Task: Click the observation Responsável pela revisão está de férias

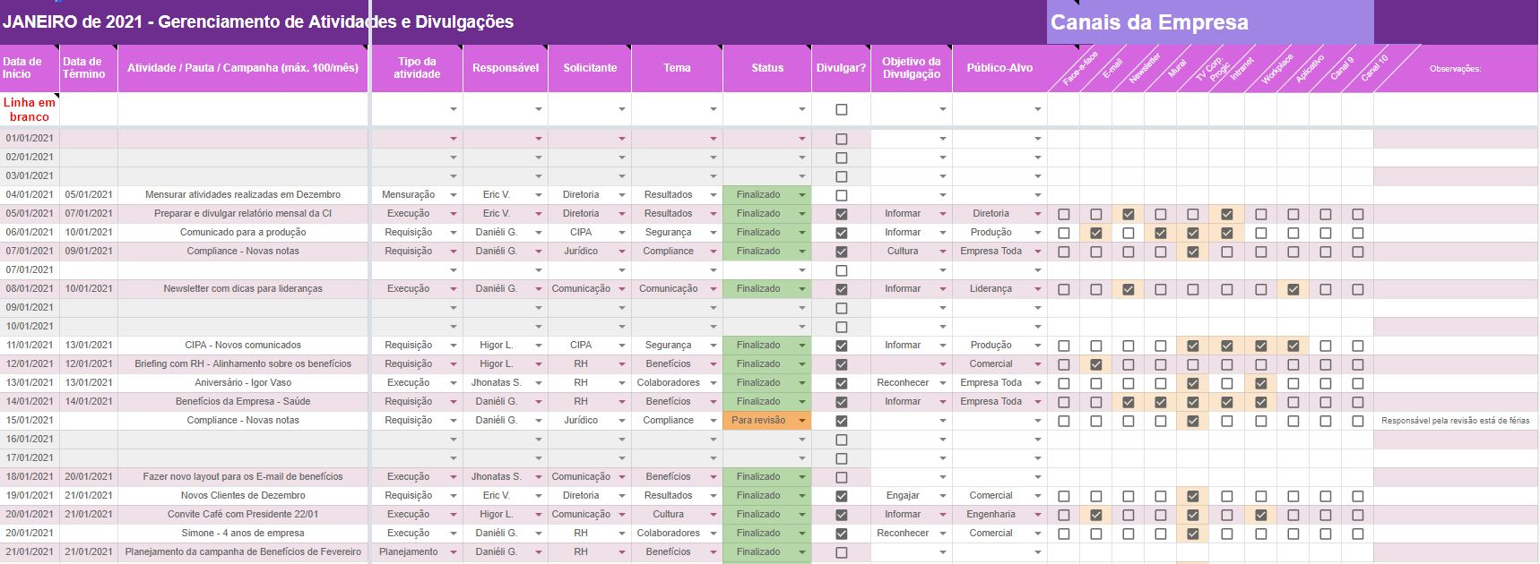Action: tap(1456, 421)
